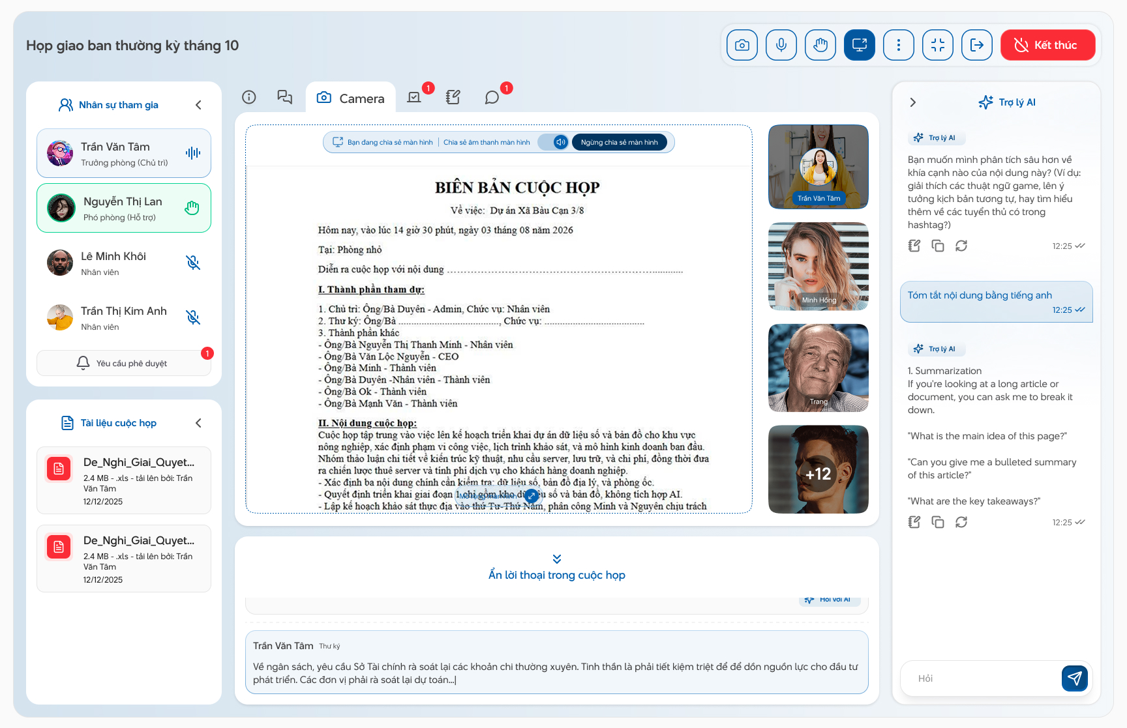This screenshot has height=728, width=1127.
Task: Open Yêu cầu phê duyệt notifications
Action: coord(124,363)
